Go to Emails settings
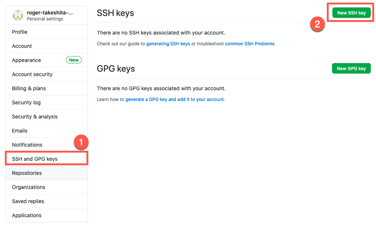The image size is (376, 225). [20, 131]
